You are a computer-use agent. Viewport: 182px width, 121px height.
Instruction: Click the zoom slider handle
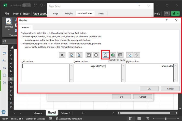click(166, 118)
